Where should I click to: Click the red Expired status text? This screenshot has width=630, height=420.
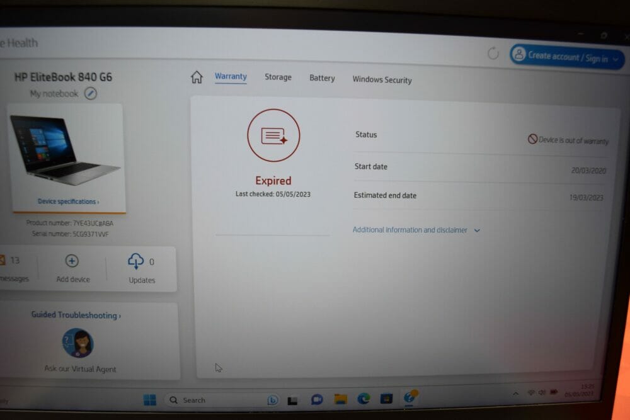click(x=273, y=181)
